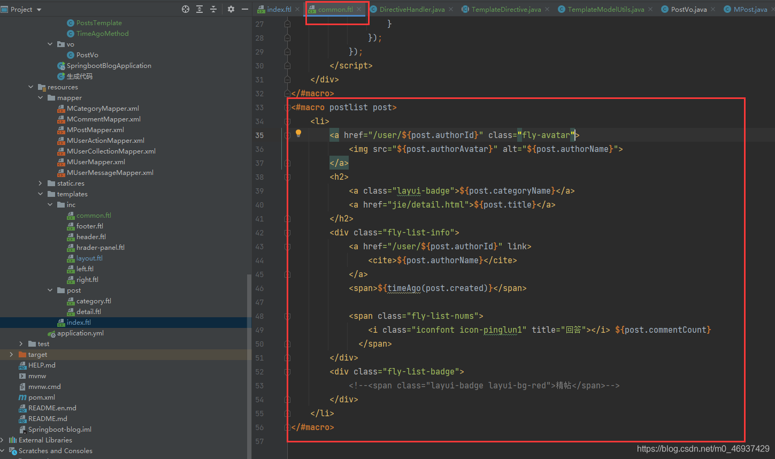The image size is (775, 459).
Task: Expand the test folder
Action: coord(21,344)
